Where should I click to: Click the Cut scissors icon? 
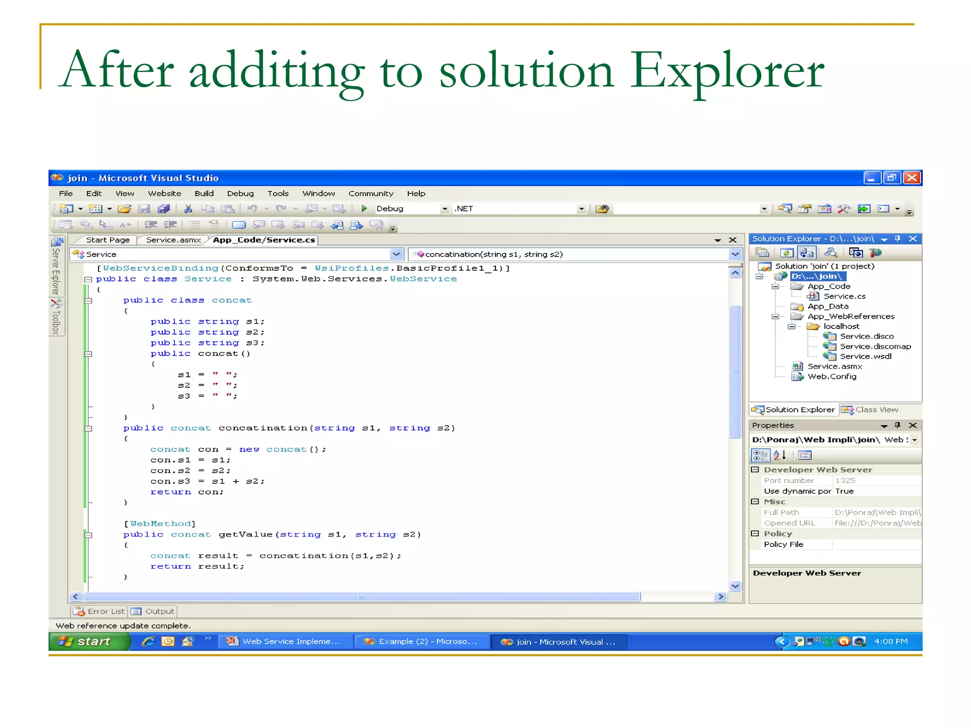point(188,209)
